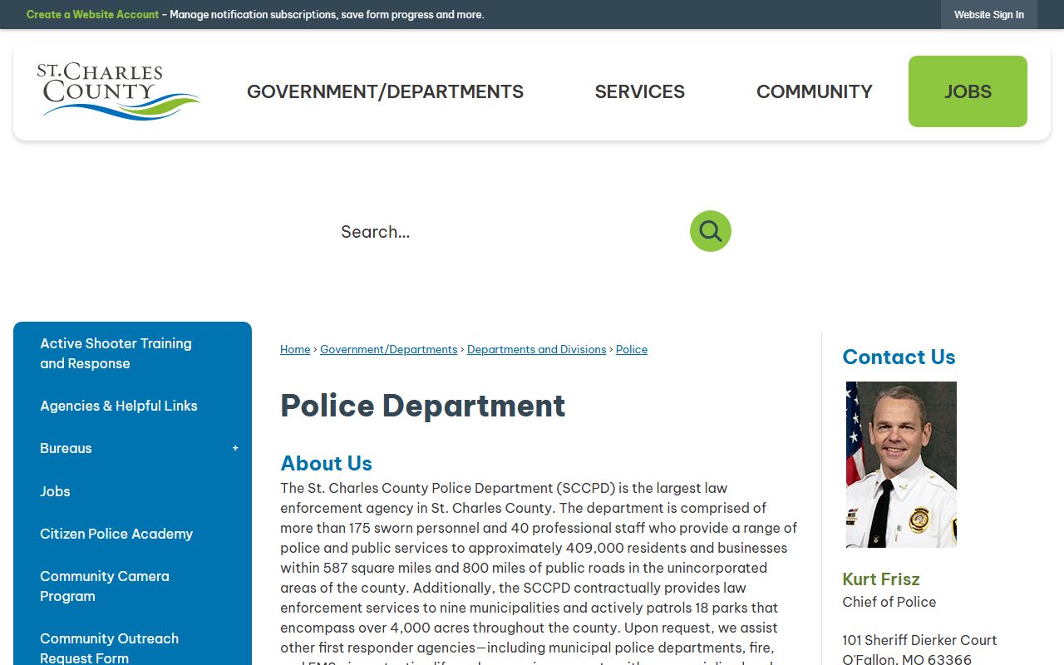The image size is (1064, 665).
Task: Click the About Us heading
Action: click(x=326, y=463)
